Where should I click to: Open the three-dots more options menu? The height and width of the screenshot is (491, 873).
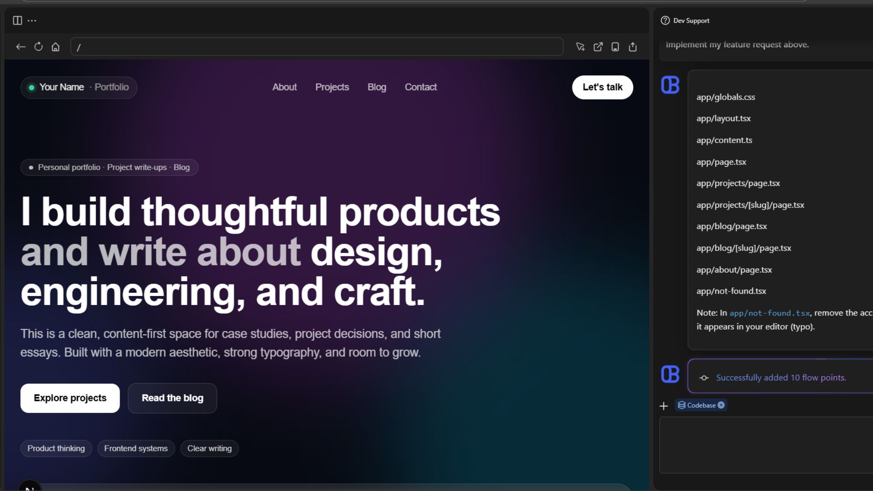(x=32, y=20)
